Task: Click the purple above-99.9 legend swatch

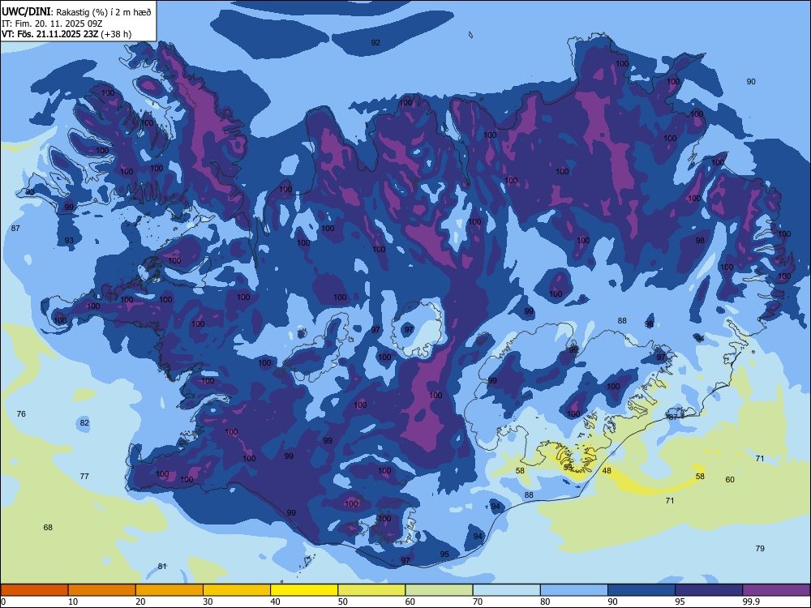Action: [776, 590]
